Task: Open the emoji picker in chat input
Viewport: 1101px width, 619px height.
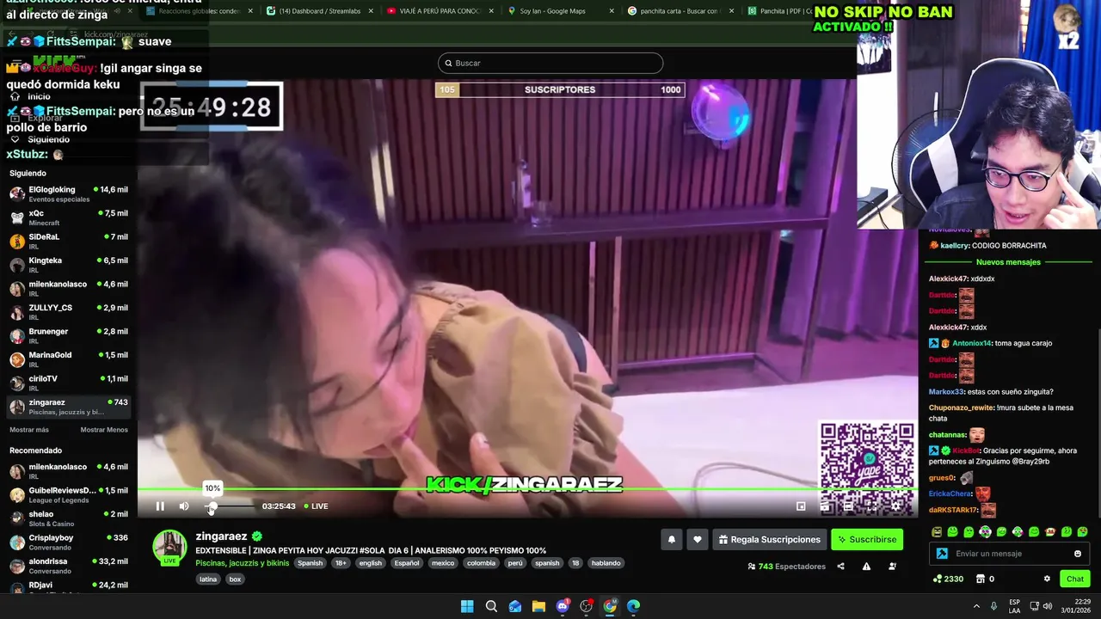Action: coord(1078,554)
